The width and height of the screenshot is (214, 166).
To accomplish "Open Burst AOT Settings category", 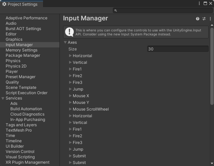I will [23, 29].
